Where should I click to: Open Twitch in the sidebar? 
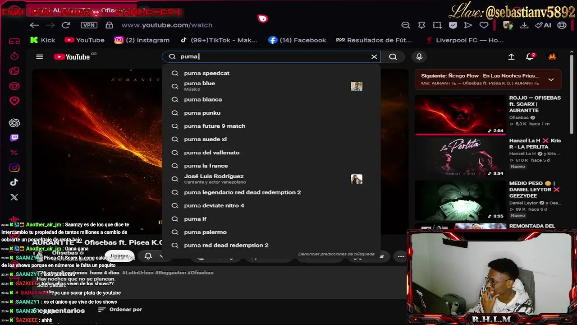point(14,138)
